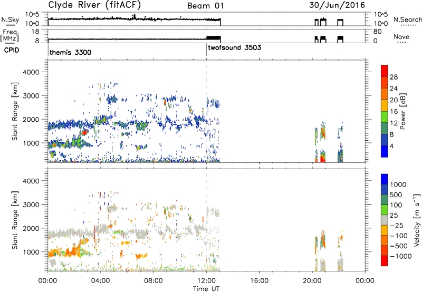Image resolution: width=422 pixels, height=292 pixels.
Task: Click the '28' tick on Power scale
Action: 394,77
